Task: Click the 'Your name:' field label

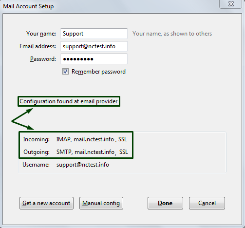Action: (x=41, y=34)
